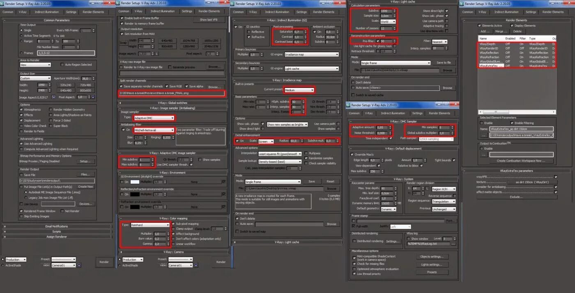This screenshot has width=575, height=293.
Task: Open Indirect illumination tab in the DMC Sampler window
Action: tap(393, 113)
